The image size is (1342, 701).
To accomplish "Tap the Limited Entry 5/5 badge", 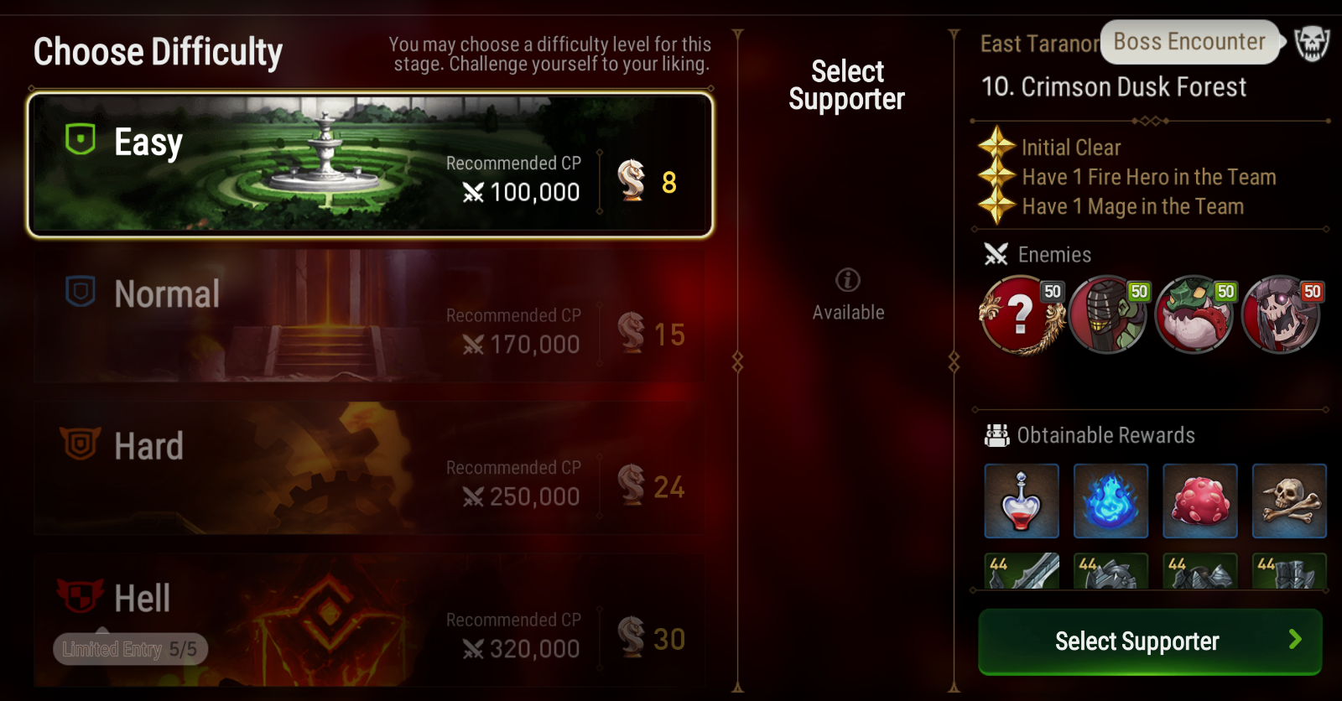I will [x=130, y=649].
